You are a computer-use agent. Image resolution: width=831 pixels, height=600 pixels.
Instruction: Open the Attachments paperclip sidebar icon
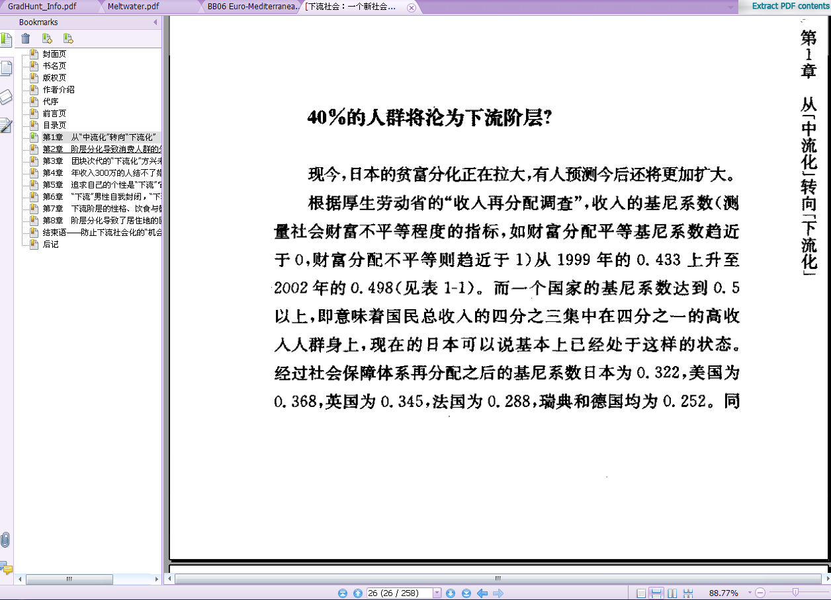tap(6, 540)
